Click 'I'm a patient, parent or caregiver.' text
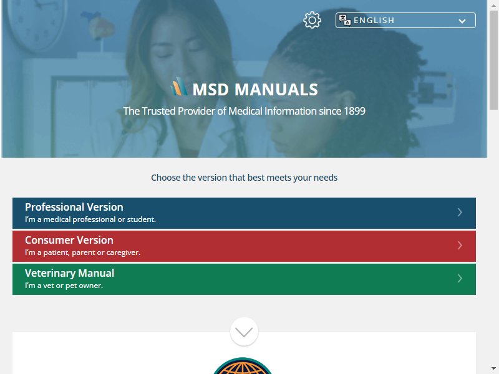 point(83,252)
